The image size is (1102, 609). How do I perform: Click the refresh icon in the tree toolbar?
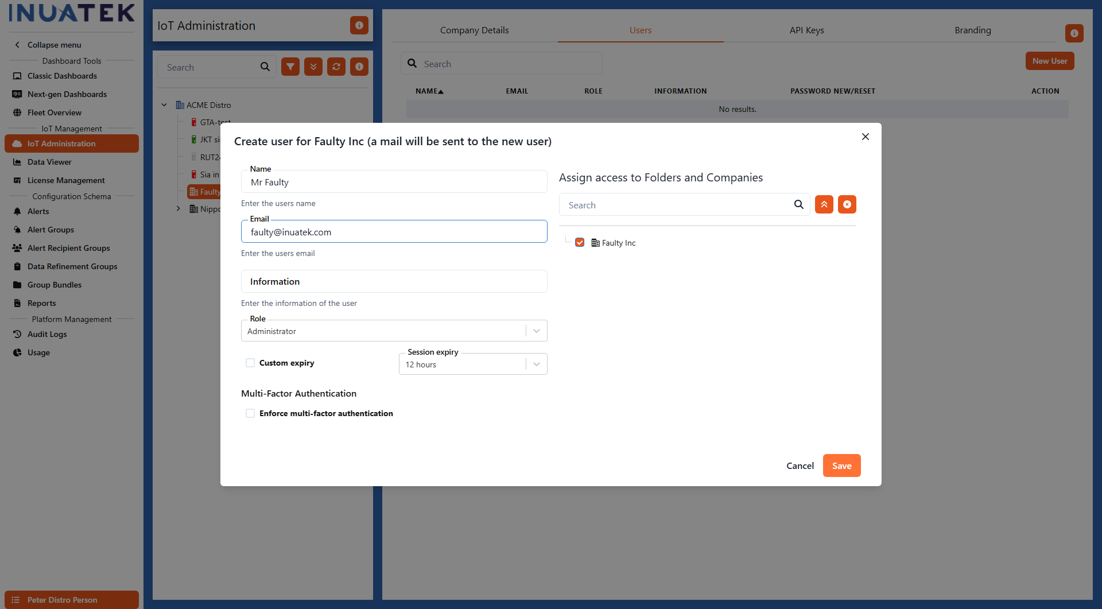click(x=336, y=67)
